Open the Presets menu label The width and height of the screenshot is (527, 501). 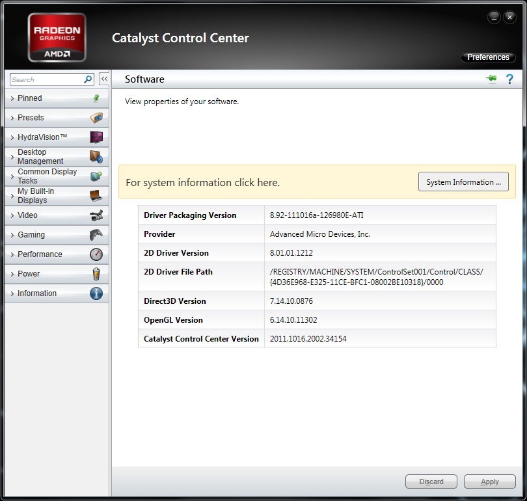[31, 118]
